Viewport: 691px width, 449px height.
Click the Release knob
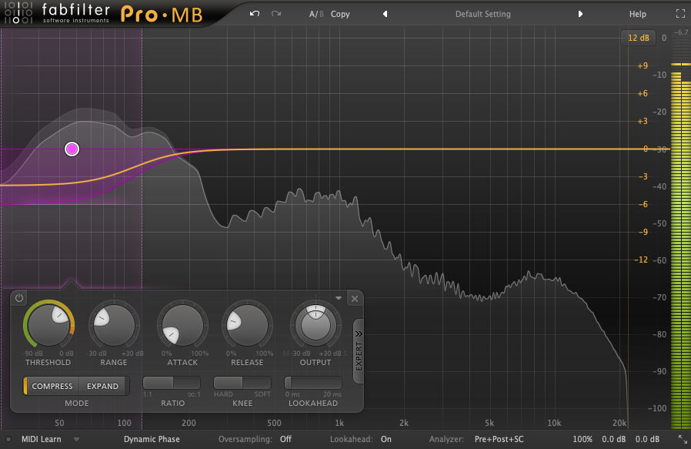[x=247, y=326]
